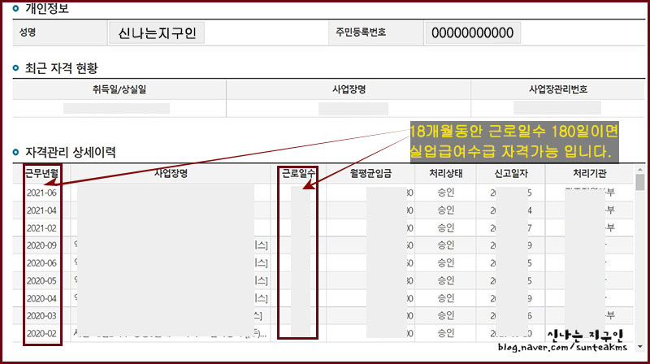650x364 pixels.
Task: Select the 처리기관 column header
Action: (590, 173)
